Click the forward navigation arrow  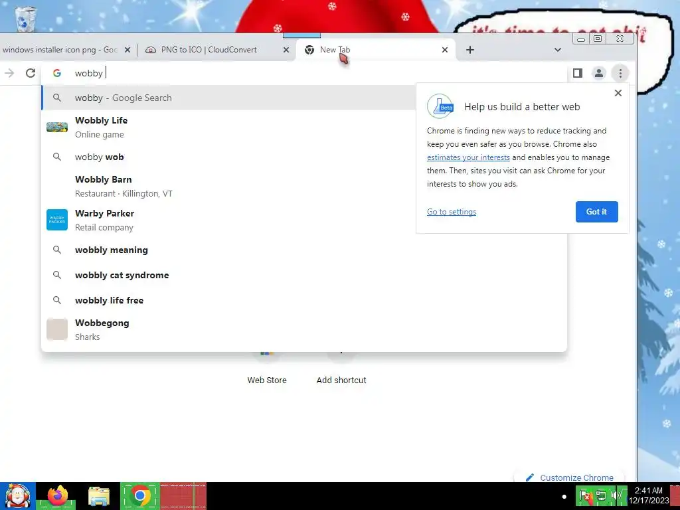(9, 73)
